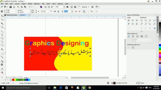The height and width of the screenshot is (90, 161).
Task: Select the Freehand tool
Action: click(2, 31)
